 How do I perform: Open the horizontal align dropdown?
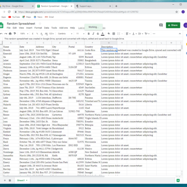(128, 34)
